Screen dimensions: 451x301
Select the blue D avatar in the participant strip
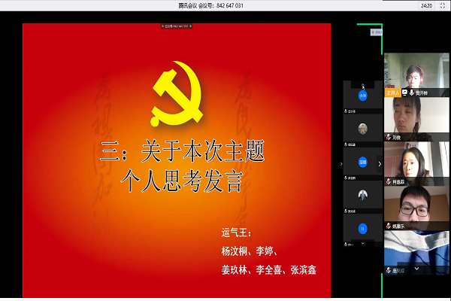[x=362, y=227]
